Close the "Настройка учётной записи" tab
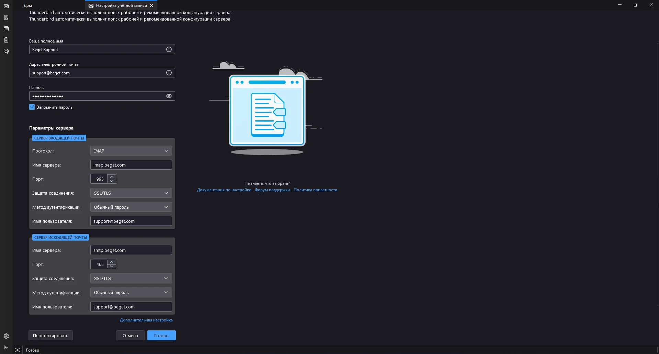This screenshot has width=659, height=354. point(151,5)
